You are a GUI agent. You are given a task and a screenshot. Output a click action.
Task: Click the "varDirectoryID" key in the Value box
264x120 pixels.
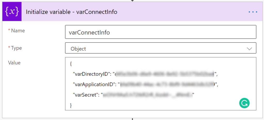pyautogui.click(x=92, y=74)
